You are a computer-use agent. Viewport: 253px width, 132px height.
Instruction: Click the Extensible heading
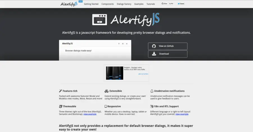click(x=116, y=91)
